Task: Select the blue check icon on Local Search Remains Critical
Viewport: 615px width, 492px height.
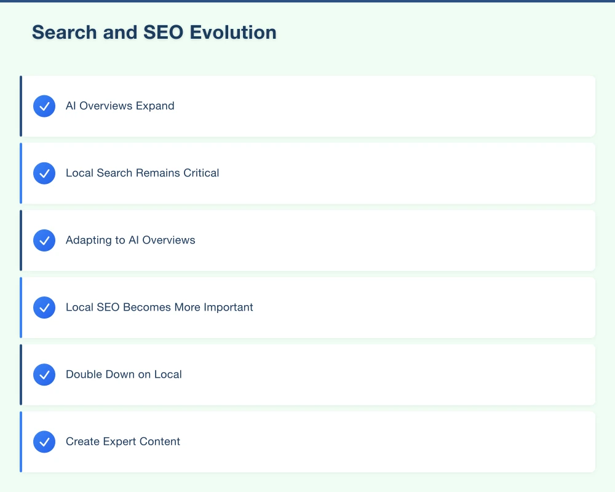Action: tap(44, 173)
